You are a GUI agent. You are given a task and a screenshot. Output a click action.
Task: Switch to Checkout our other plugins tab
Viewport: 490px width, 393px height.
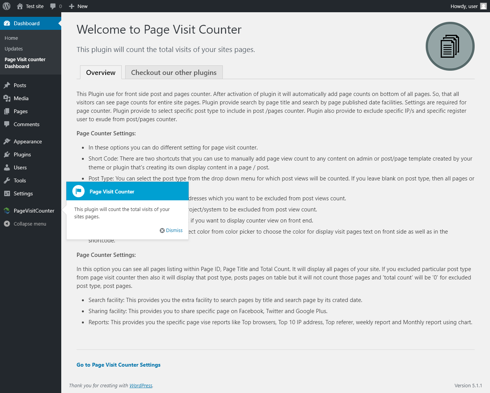[x=174, y=72]
